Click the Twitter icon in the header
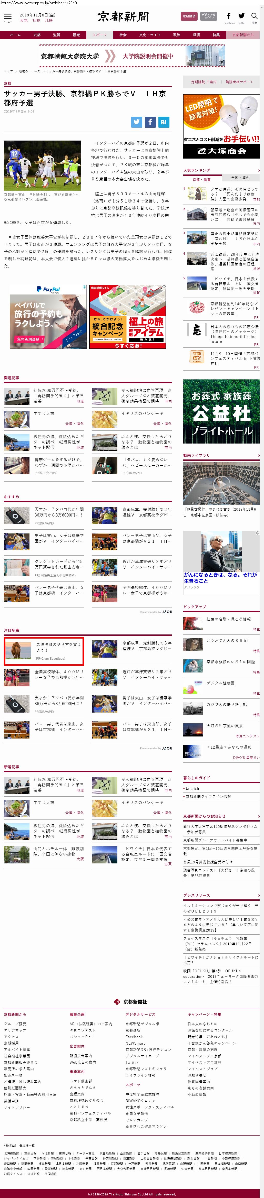Image resolution: width=264 pixels, height=1198 pixels. [242, 16]
